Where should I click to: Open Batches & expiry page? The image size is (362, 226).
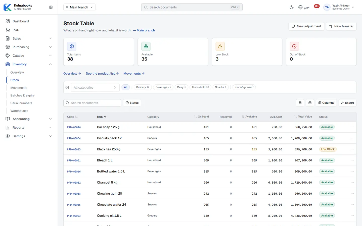22,95
